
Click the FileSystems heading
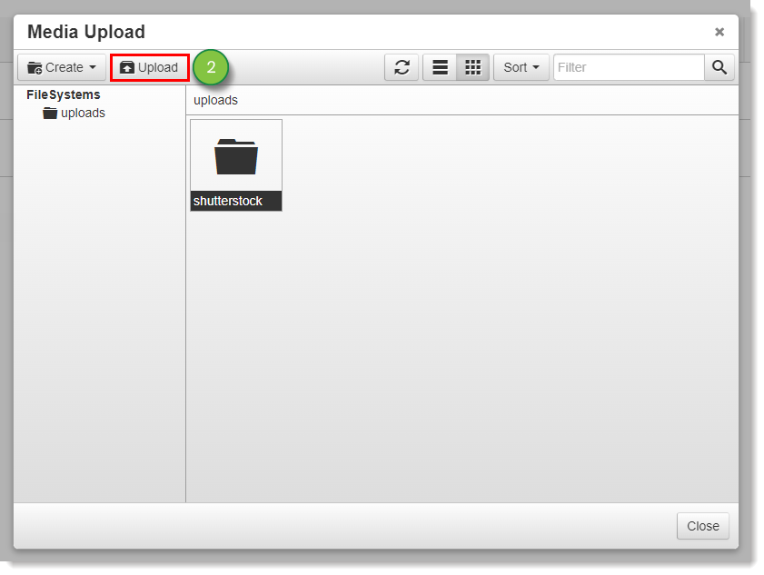[64, 94]
